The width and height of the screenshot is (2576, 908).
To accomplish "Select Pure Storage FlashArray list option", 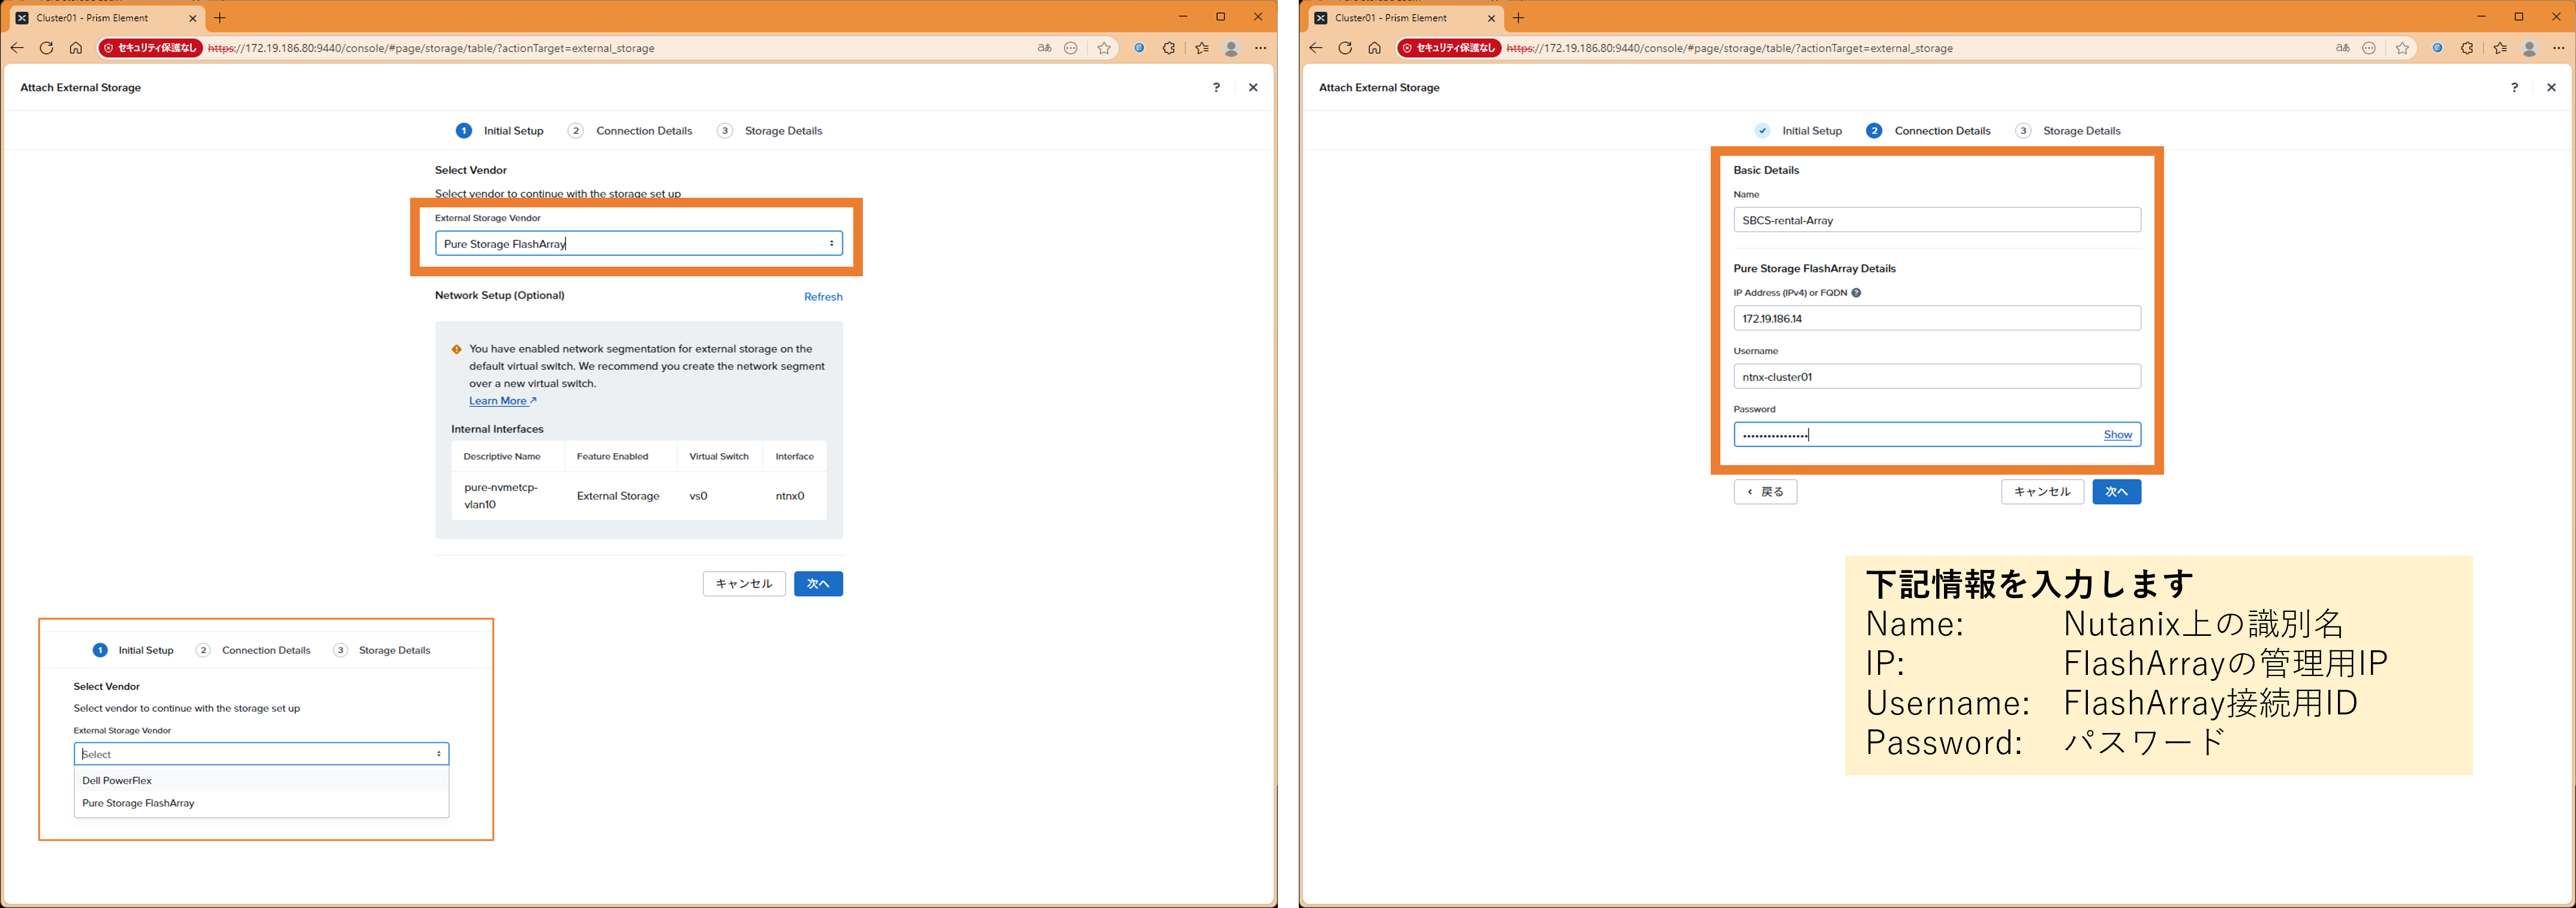I will pos(138,803).
